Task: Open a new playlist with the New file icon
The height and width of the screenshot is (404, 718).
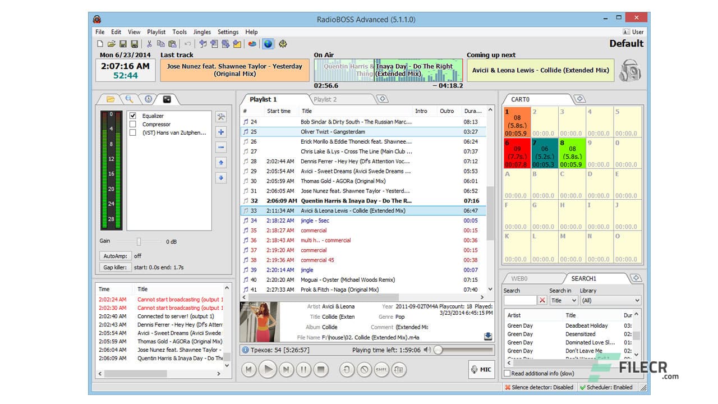Action: pyautogui.click(x=100, y=43)
